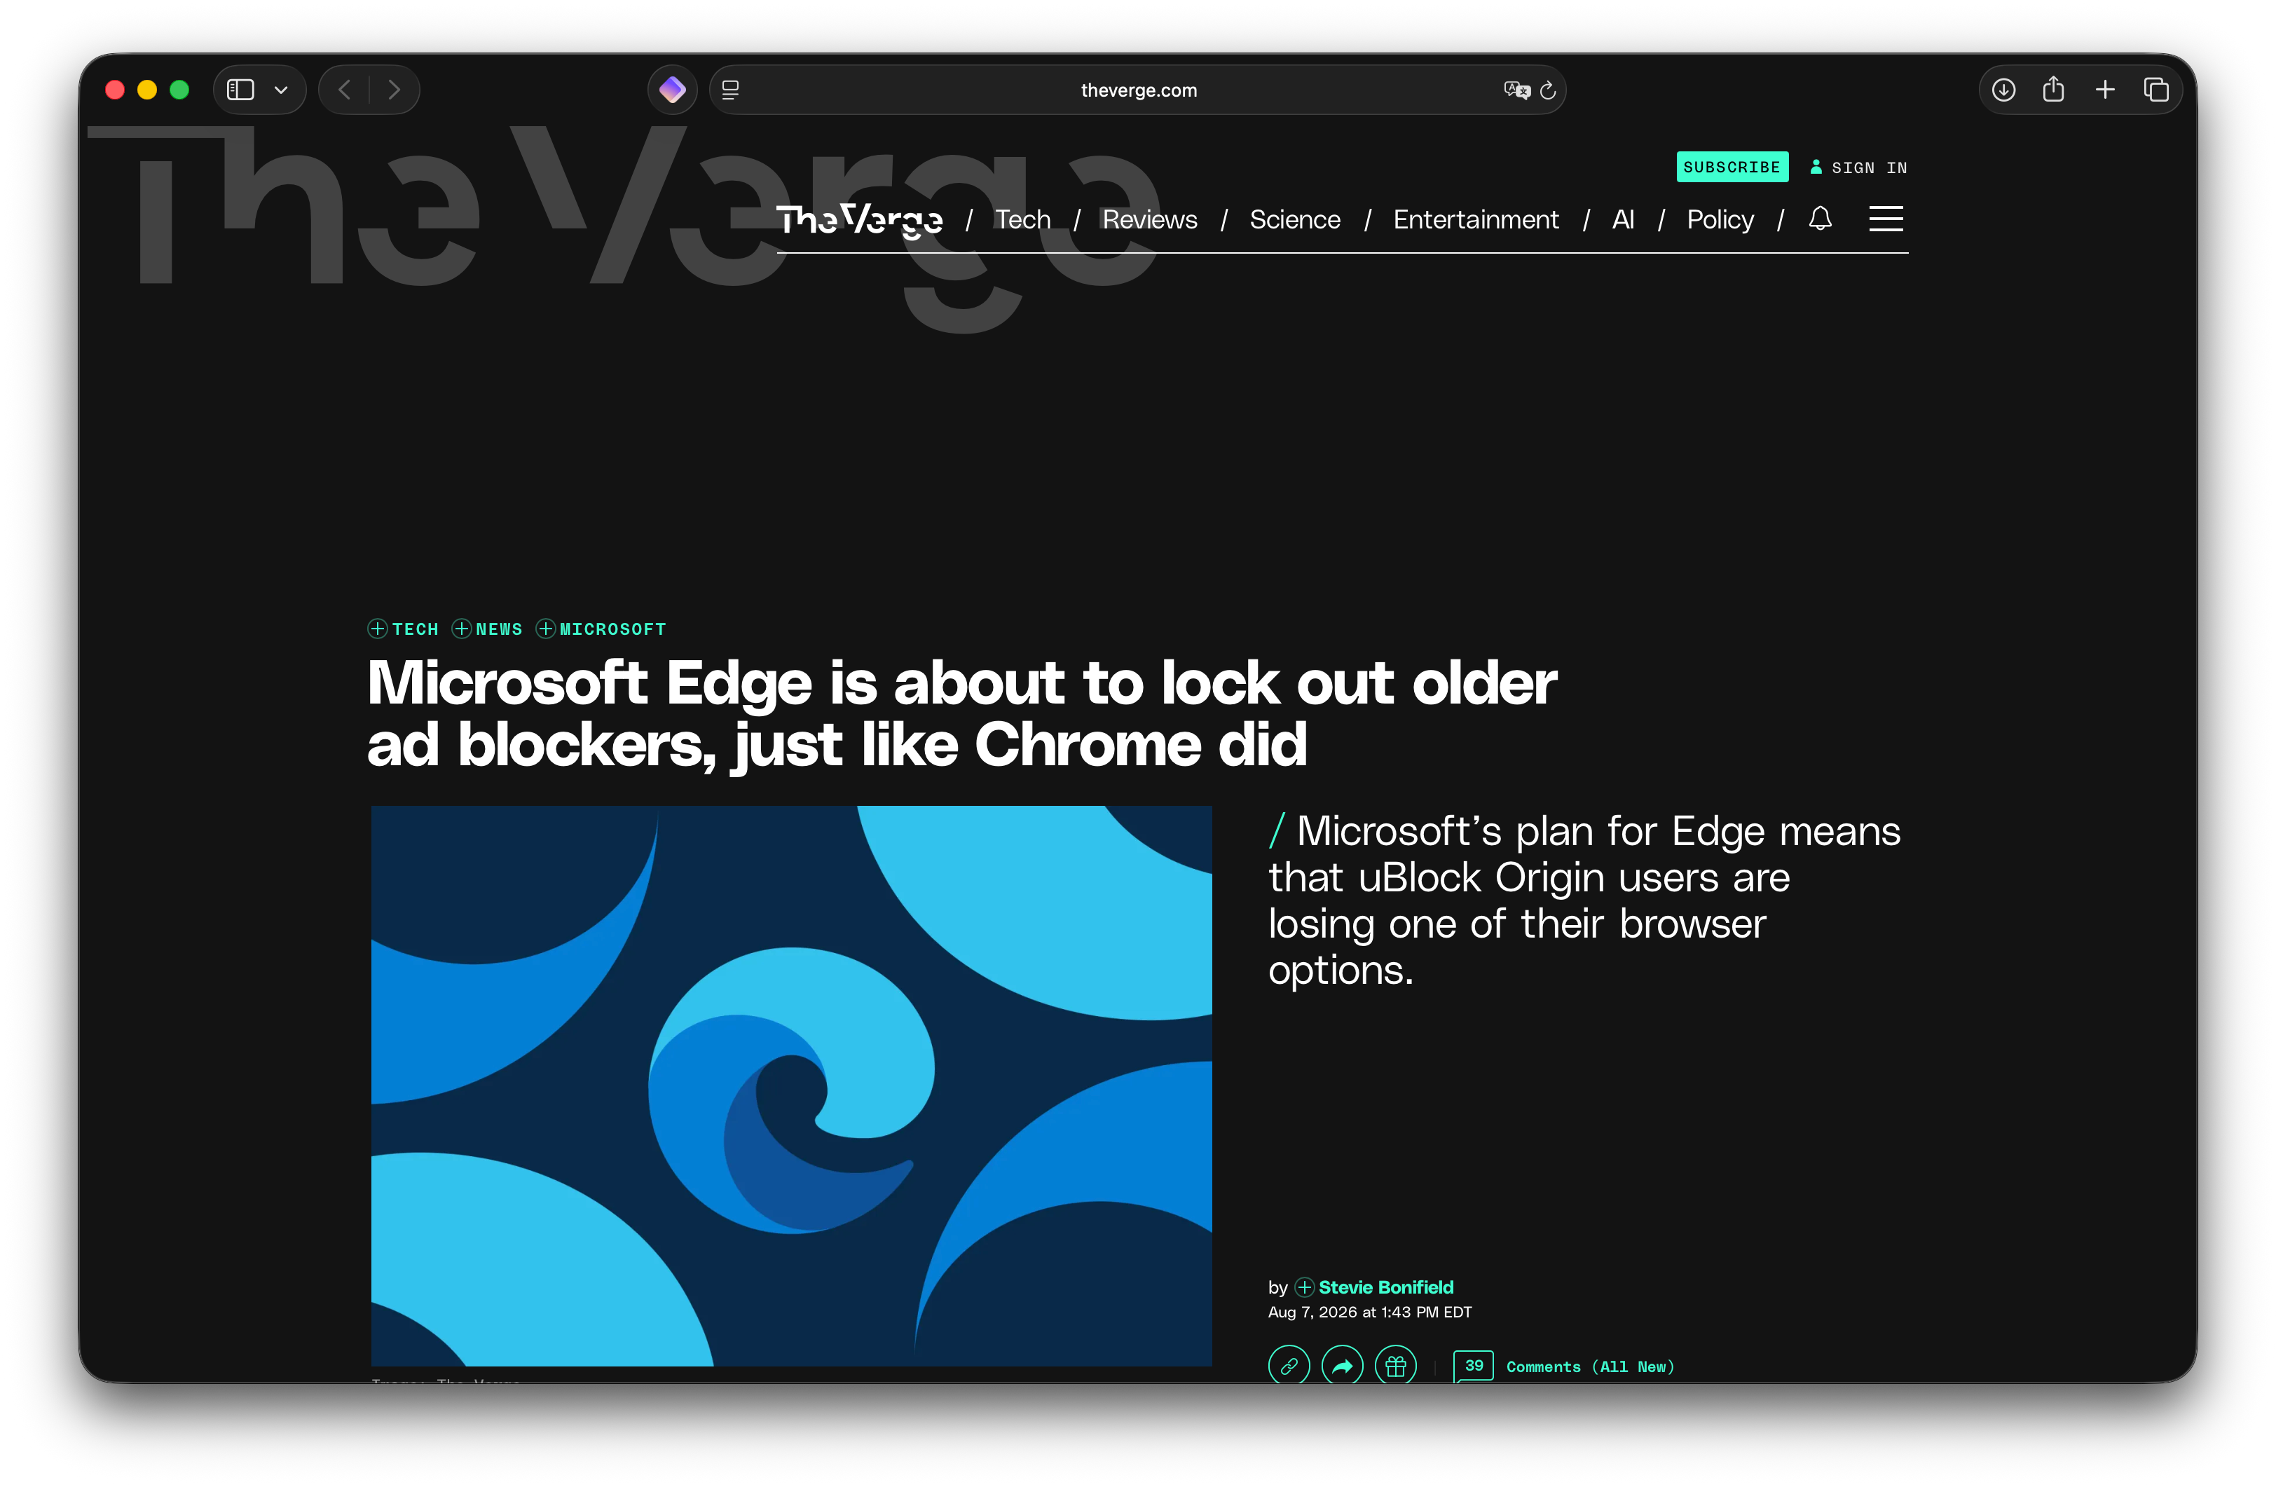Click the Microsoft Edge article headline

click(x=962, y=713)
